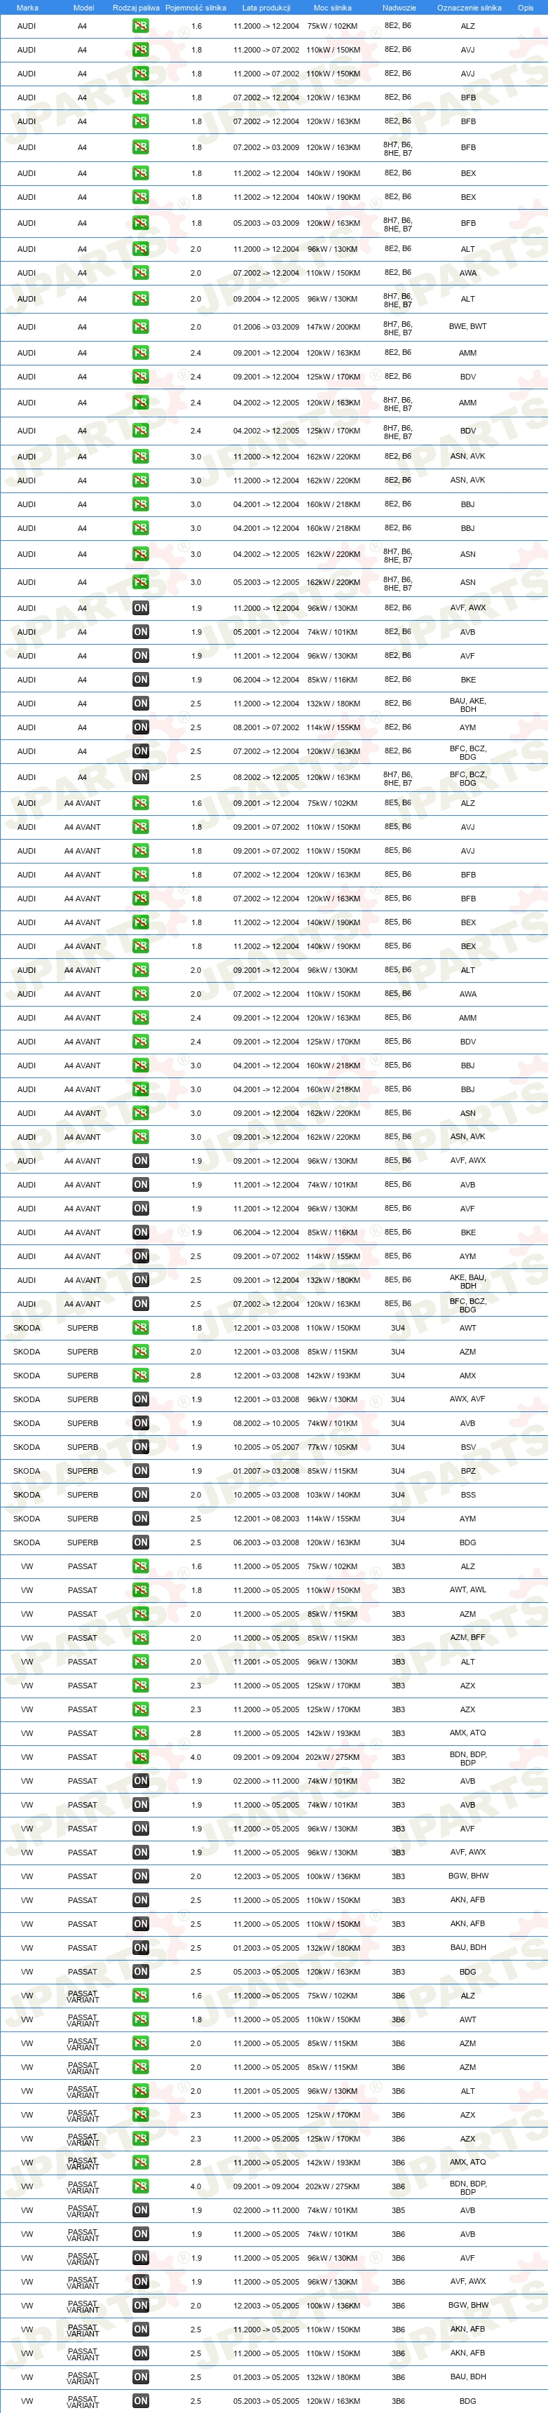
Task: Click ON icon in SKODA SUPERB 96kW row
Action: coord(140,1399)
